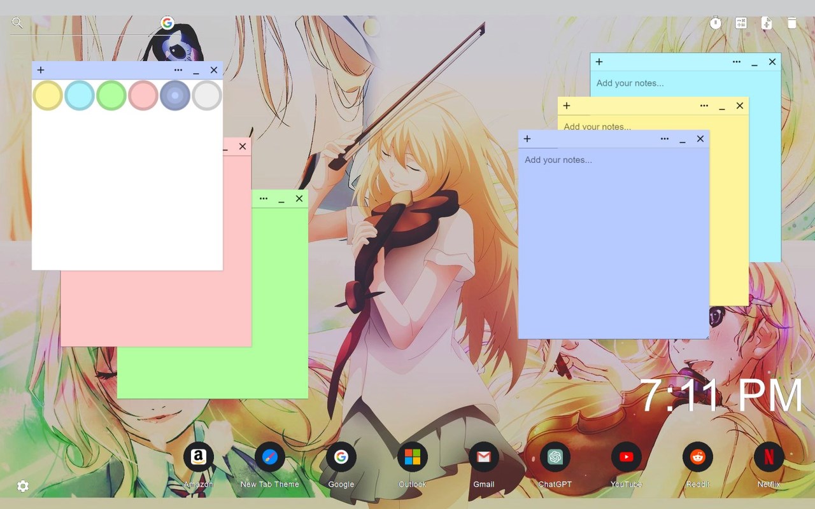Change search engine via the Google logo
This screenshot has width=815, height=509.
click(x=167, y=24)
